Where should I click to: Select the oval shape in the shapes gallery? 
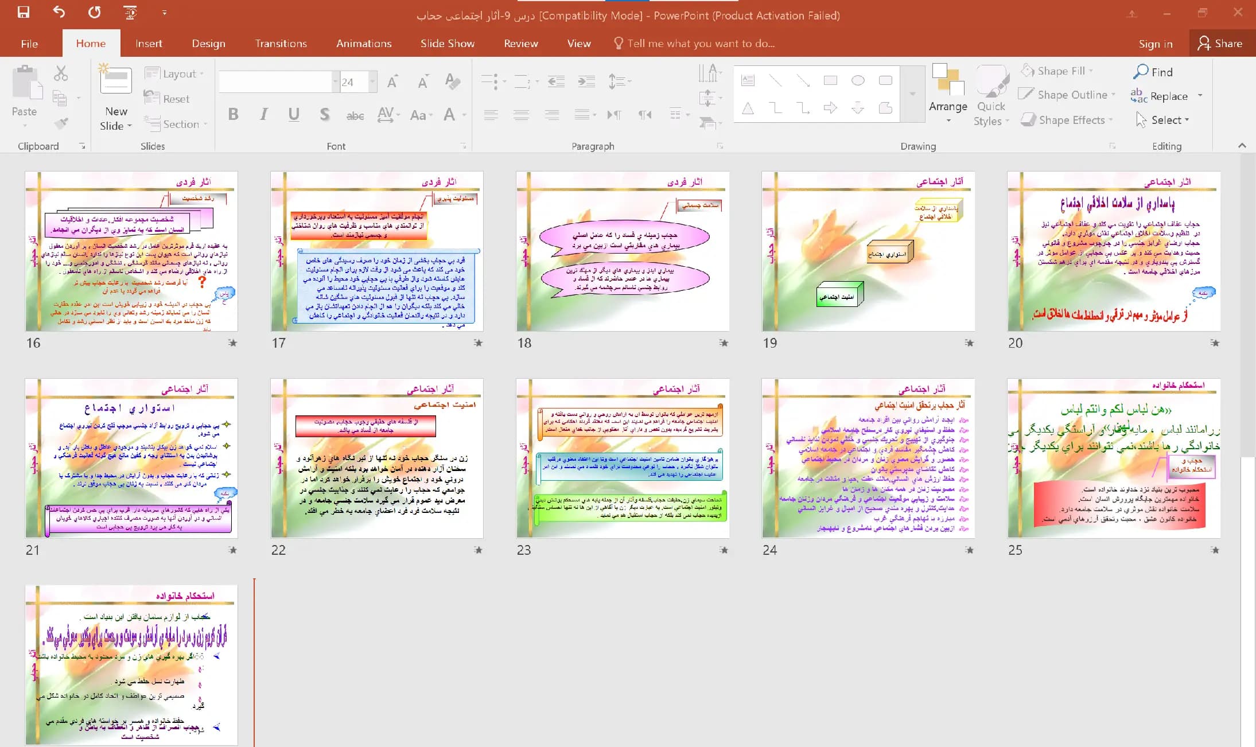pyautogui.click(x=858, y=80)
